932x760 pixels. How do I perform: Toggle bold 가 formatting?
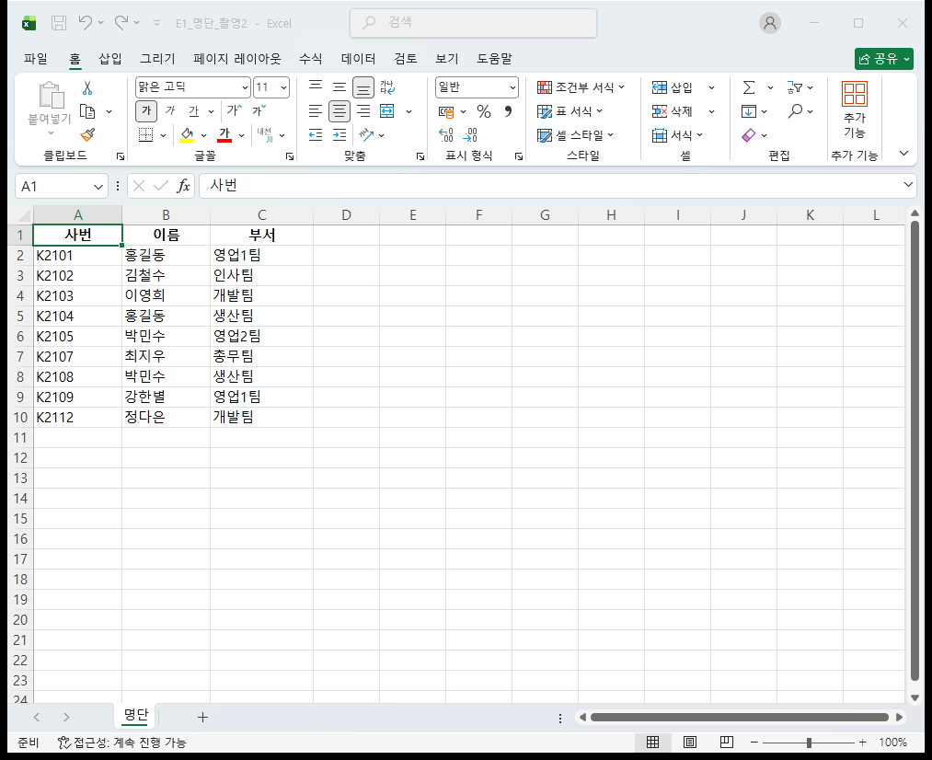(146, 111)
